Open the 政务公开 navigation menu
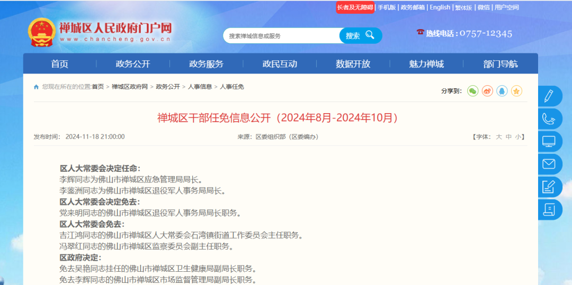 click(x=133, y=64)
